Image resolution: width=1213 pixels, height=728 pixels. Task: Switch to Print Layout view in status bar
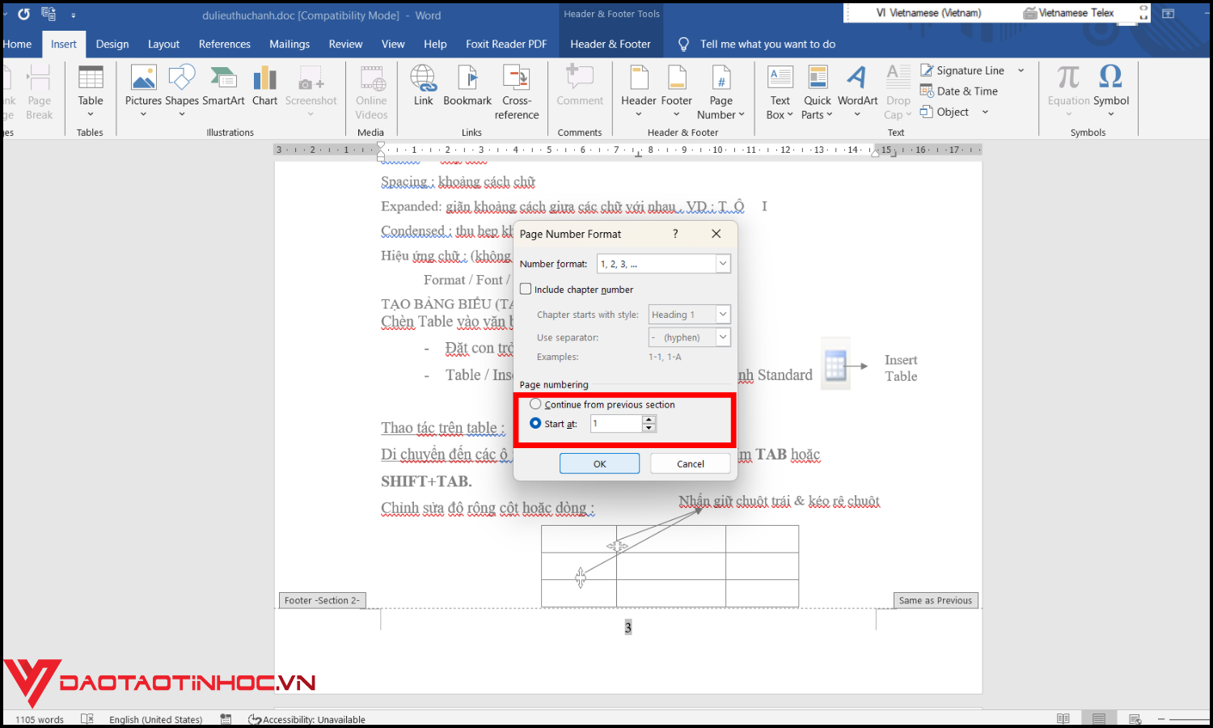(1099, 719)
